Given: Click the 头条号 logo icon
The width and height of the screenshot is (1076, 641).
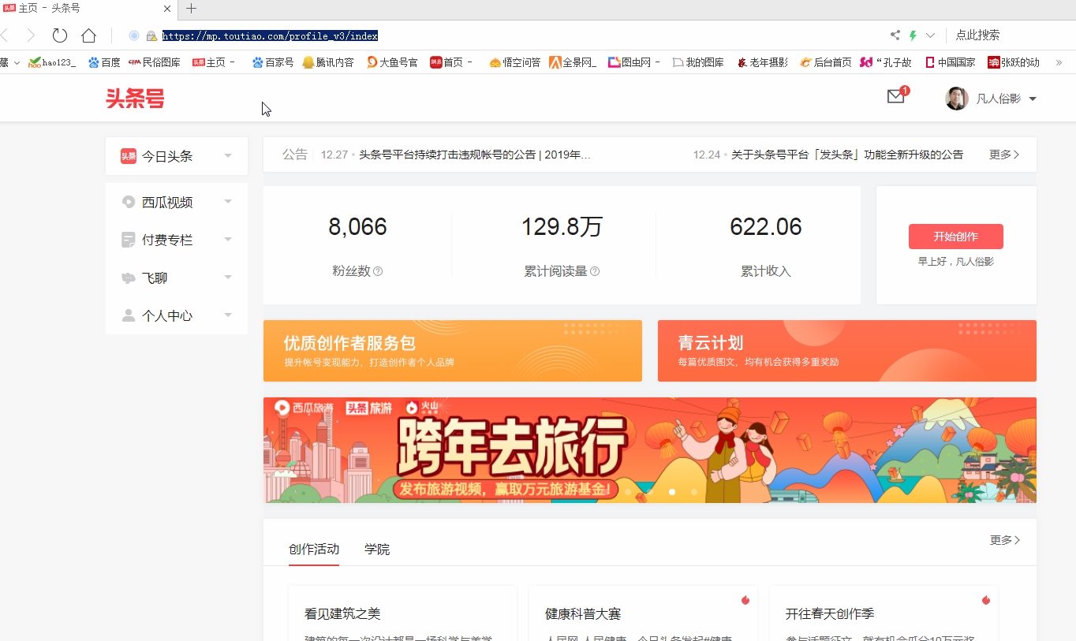Looking at the screenshot, I should coord(134,100).
